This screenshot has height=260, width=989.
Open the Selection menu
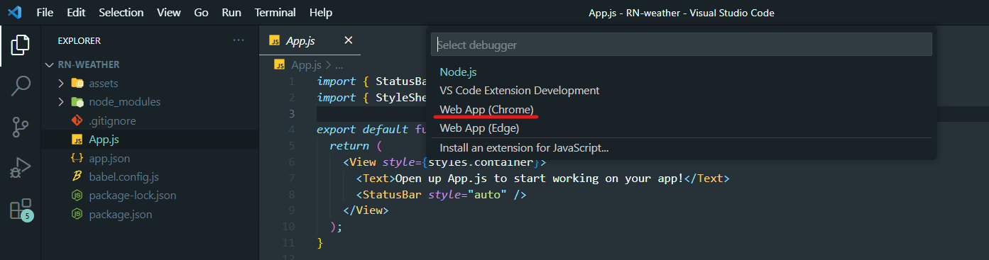[x=121, y=13]
